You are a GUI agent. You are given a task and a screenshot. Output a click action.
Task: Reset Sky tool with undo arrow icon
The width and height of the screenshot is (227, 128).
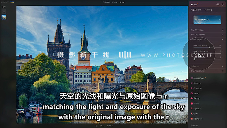[x=222, y=4]
